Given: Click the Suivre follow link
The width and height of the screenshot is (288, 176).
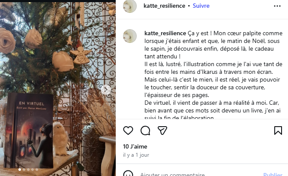Looking at the screenshot, I should pos(201,6).
